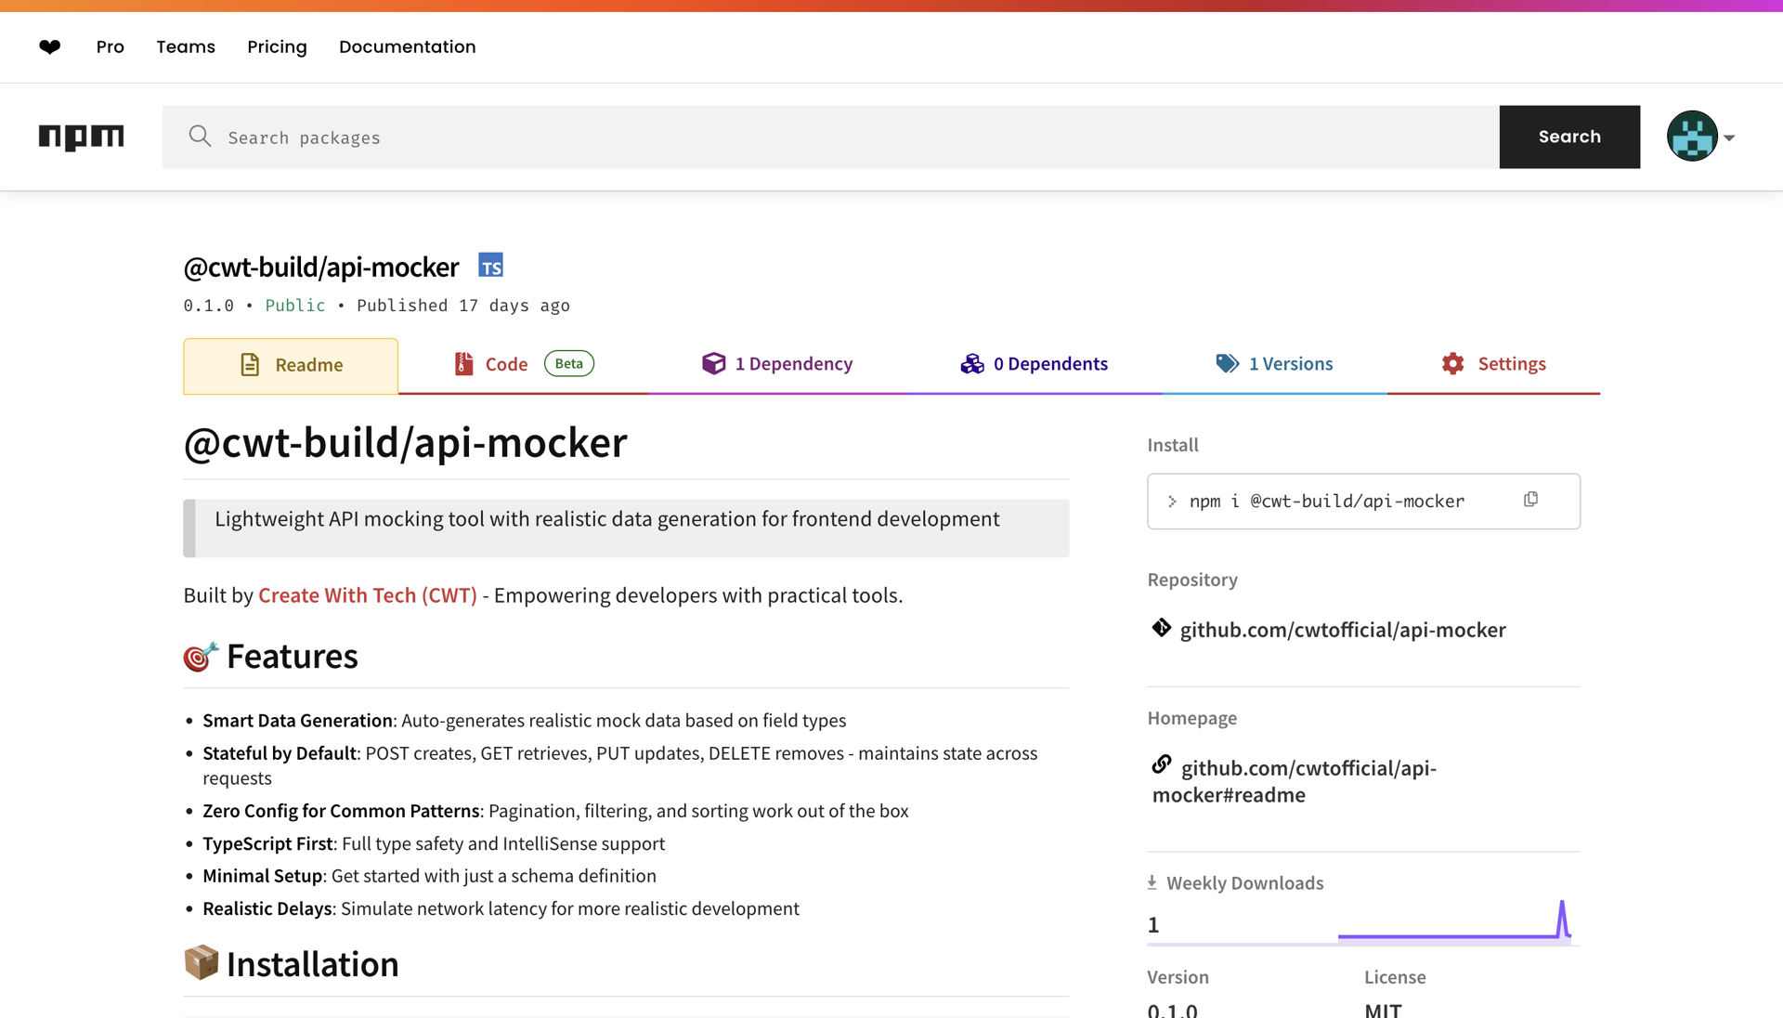Click the Readme document icon
This screenshot has height=1018, width=1783.
(250, 365)
